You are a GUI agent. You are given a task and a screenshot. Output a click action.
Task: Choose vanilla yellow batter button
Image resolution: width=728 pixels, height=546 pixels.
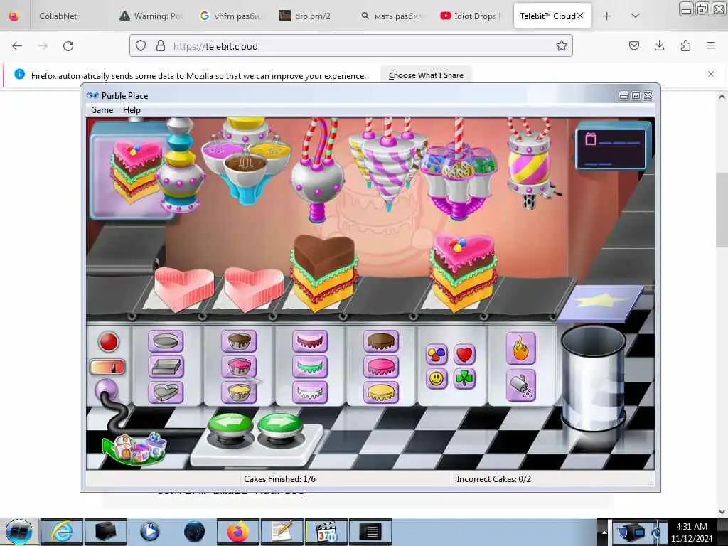point(239,392)
